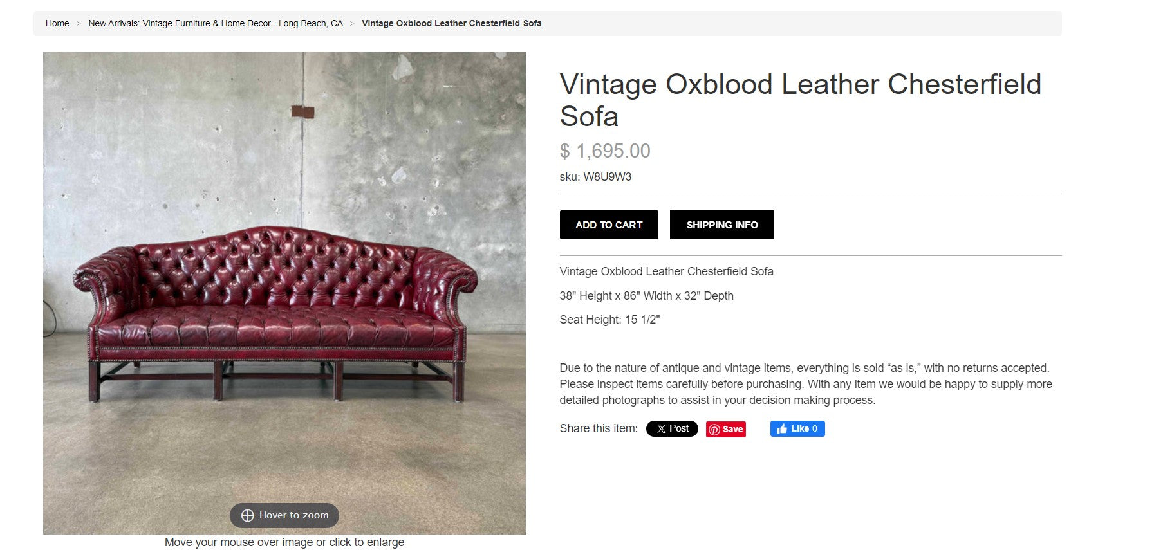This screenshot has width=1163, height=550.
Task: Select the current Chesterfield Sofa breadcrumb
Action: (451, 24)
